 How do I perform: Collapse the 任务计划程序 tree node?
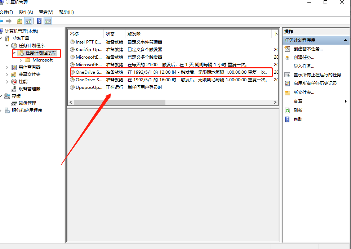pyautogui.click(x=7, y=46)
